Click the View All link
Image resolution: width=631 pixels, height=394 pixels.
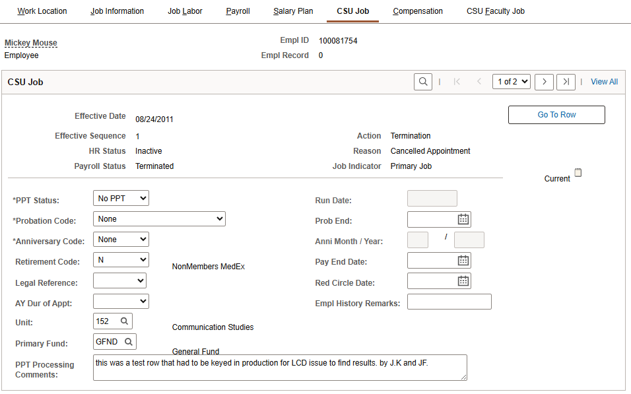click(604, 82)
